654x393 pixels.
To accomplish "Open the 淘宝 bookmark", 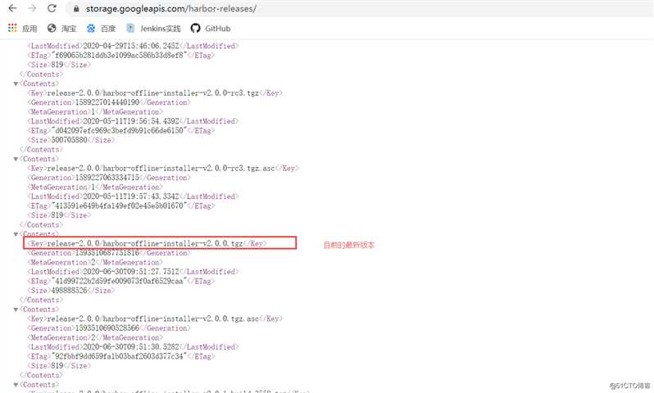I will [61, 29].
